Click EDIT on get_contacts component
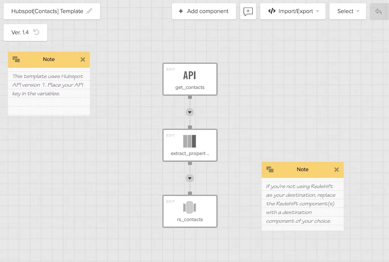The width and height of the screenshot is (389, 262). (171, 69)
